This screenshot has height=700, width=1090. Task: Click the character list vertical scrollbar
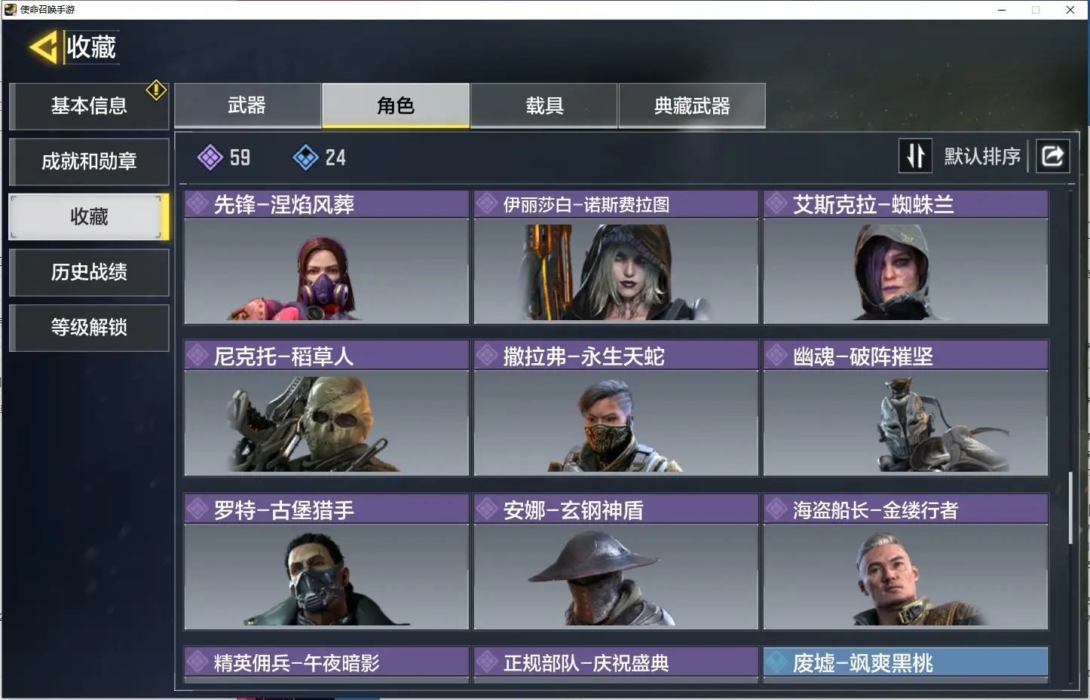[x=1070, y=508]
